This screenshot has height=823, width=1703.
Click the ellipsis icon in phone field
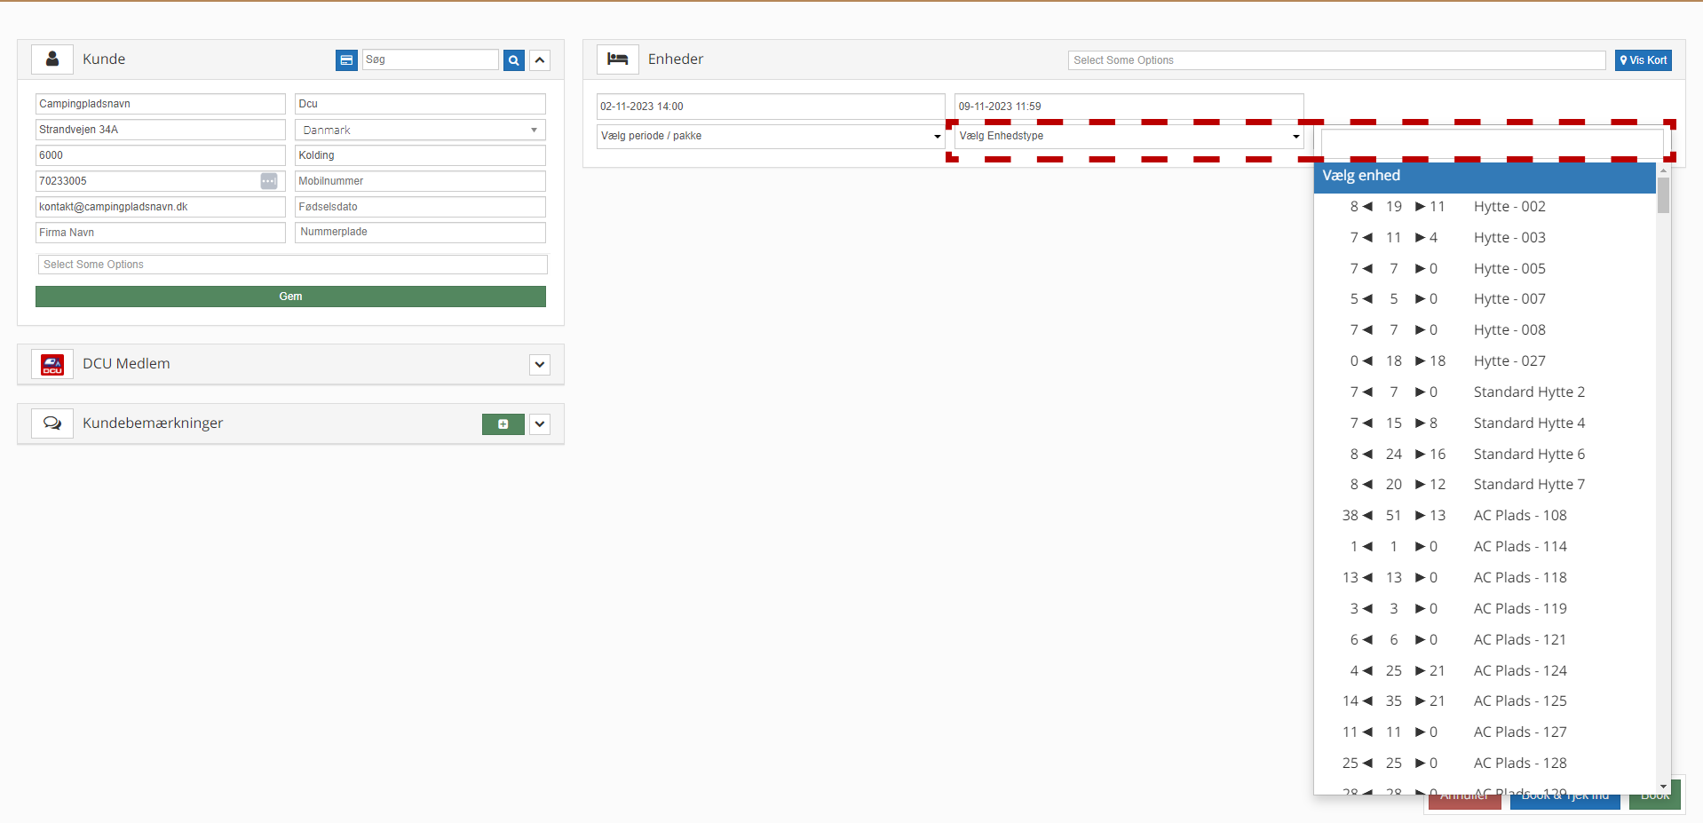tap(268, 181)
